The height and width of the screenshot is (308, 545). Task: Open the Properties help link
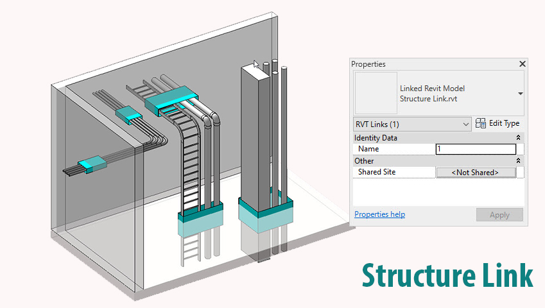pos(379,214)
